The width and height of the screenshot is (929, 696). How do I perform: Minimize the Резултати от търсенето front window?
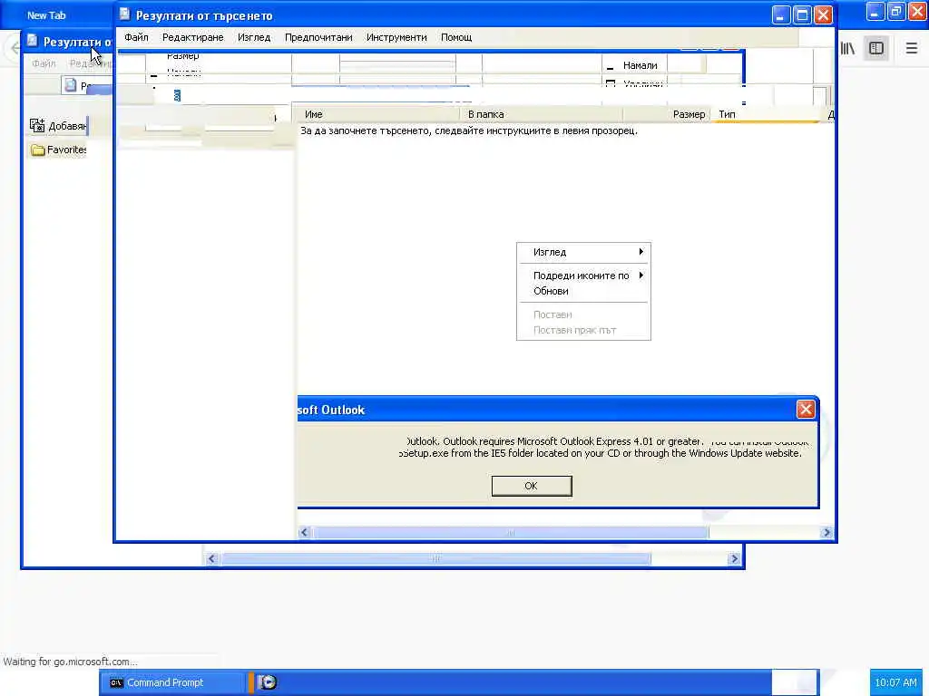(781, 15)
